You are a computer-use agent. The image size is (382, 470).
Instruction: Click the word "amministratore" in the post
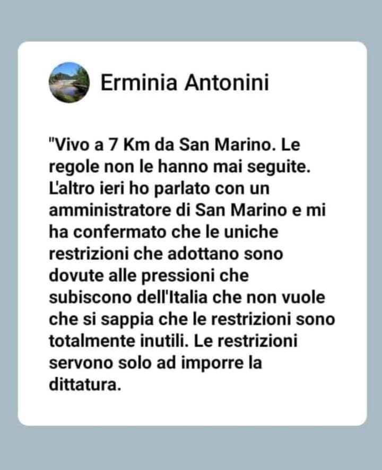(x=110, y=210)
